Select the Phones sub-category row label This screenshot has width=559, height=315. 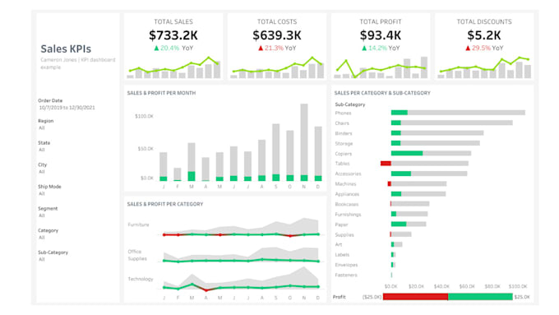click(x=343, y=113)
